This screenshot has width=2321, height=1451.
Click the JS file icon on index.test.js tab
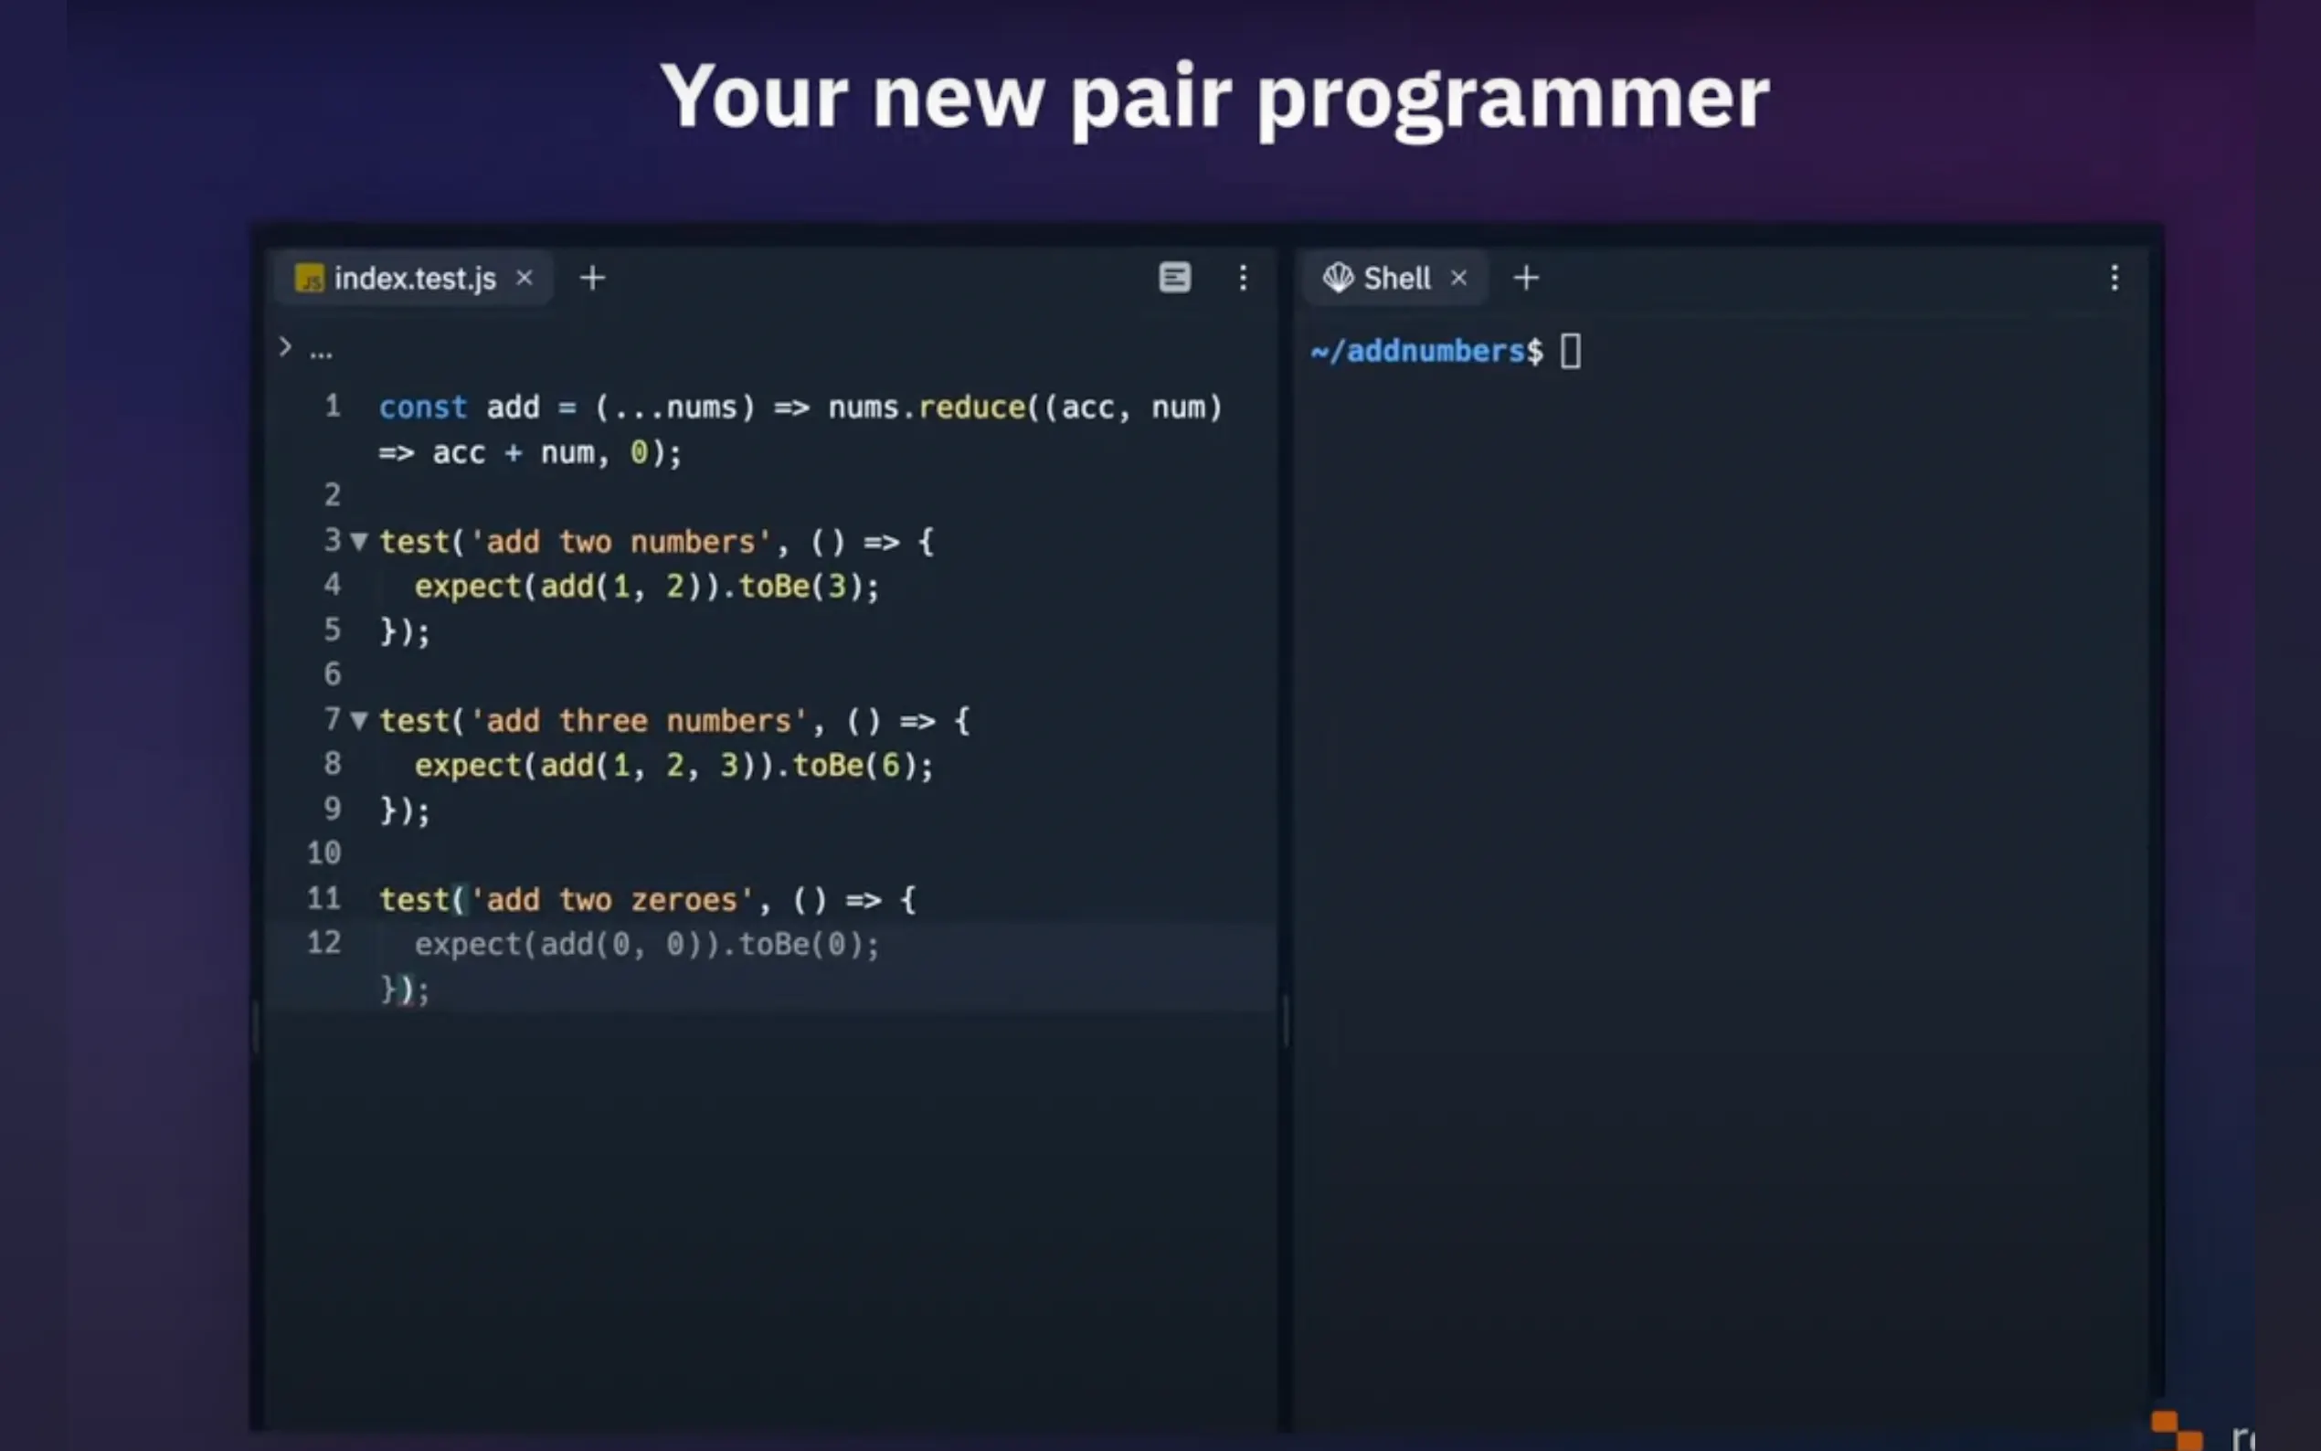309,279
